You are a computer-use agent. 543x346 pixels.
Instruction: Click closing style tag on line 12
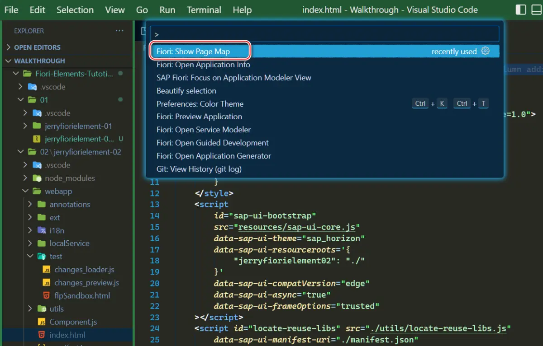click(214, 193)
